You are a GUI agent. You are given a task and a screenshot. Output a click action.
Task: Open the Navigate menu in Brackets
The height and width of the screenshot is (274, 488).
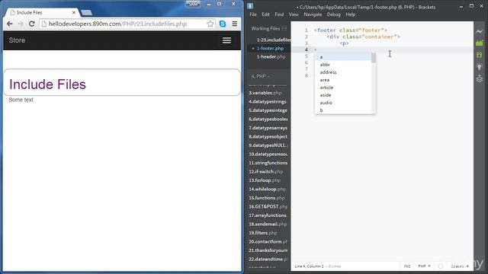[x=313, y=14]
